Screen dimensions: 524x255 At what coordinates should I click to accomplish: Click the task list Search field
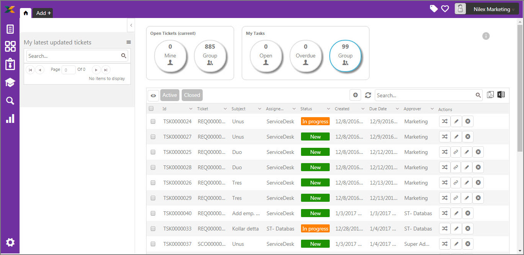[425, 95]
